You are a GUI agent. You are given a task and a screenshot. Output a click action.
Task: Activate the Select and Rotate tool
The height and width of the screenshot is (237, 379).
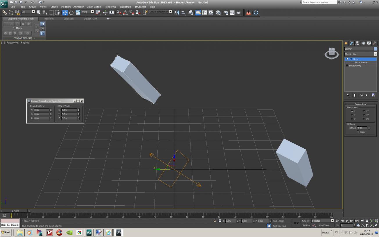71,12
